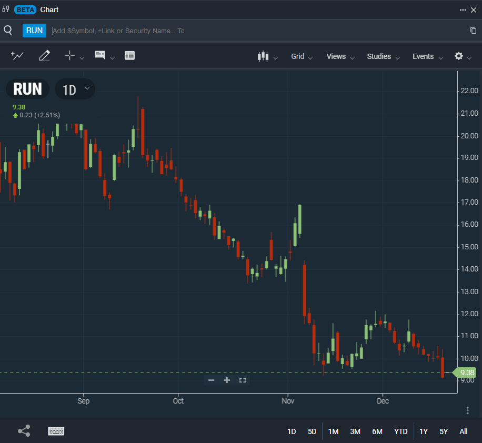Click the 9.38 current price tag
The image size is (482, 443).
pyautogui.click(x=465, y=372)
